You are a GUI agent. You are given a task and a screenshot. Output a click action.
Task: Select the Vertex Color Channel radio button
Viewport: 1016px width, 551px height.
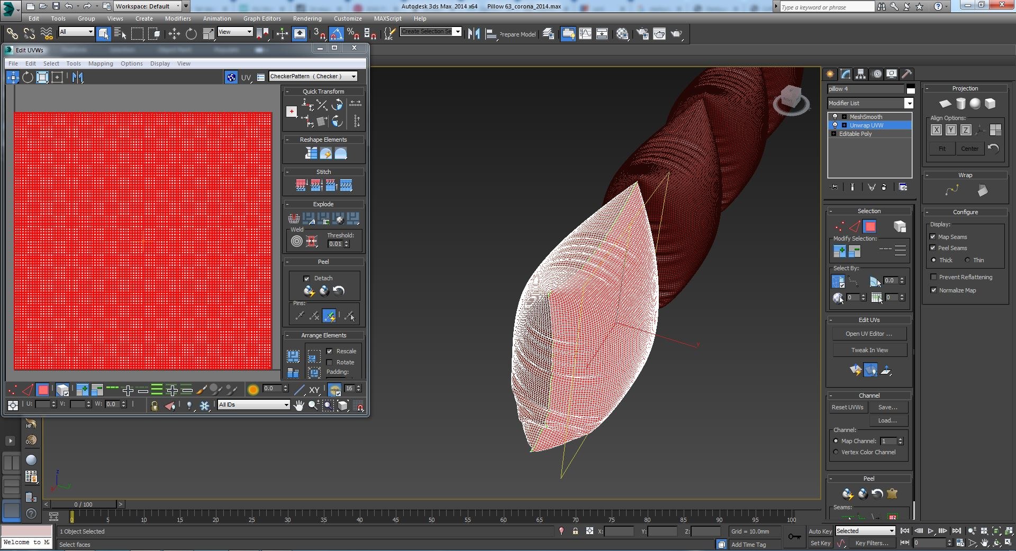point(836,452)
